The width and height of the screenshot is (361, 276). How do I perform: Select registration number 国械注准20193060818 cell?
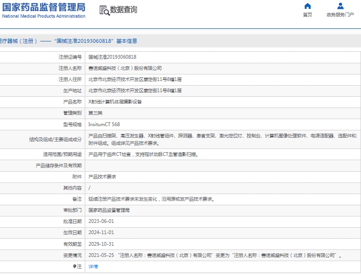[112, 57]
